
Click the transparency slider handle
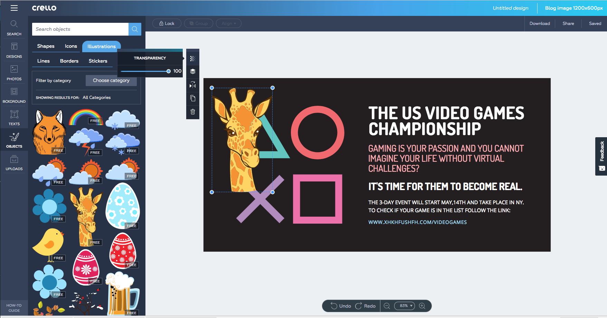[x=169, y=71]
